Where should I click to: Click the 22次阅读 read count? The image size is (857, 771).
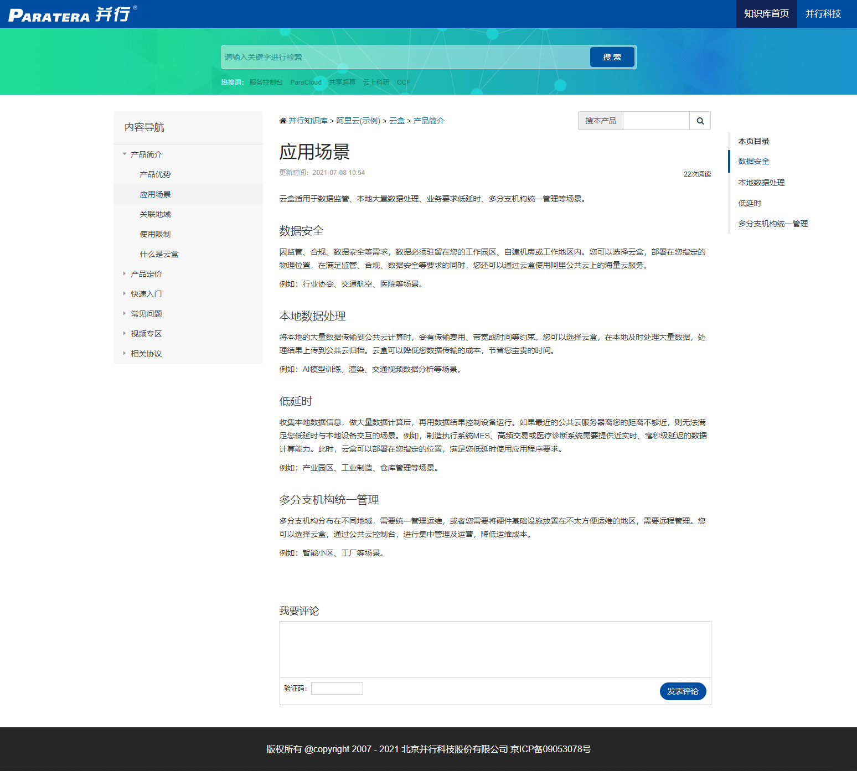click(697, 174)
